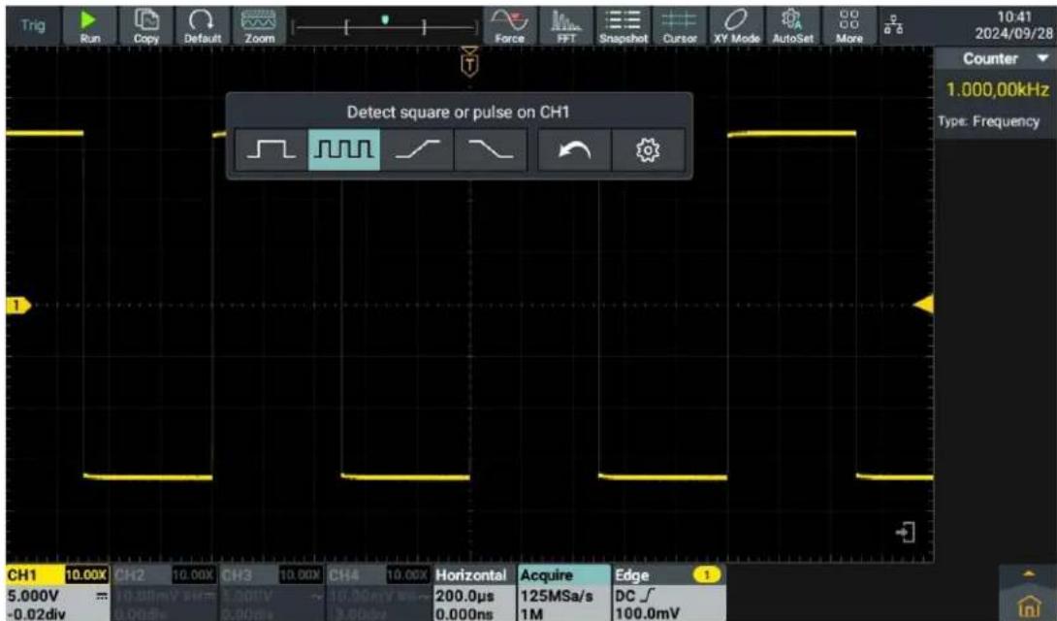This screenshot has height=621, width=1057.
Task: Open the Horizontal timebase settings
Action: coord(473,593)
